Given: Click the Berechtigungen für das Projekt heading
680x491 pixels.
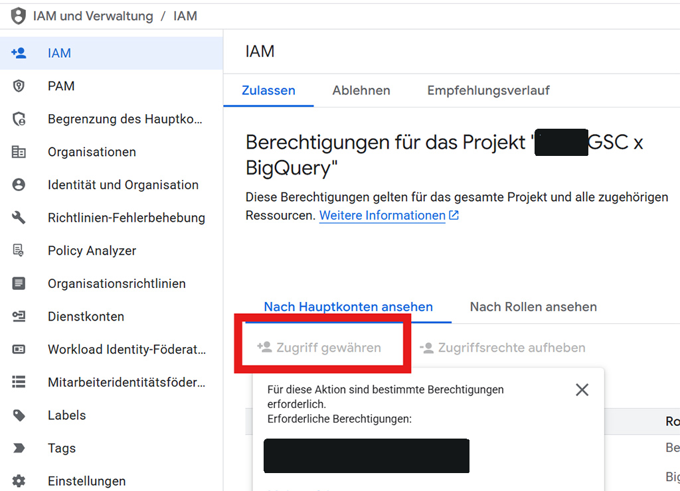Looking at the screenshot, I should point(444,155).
